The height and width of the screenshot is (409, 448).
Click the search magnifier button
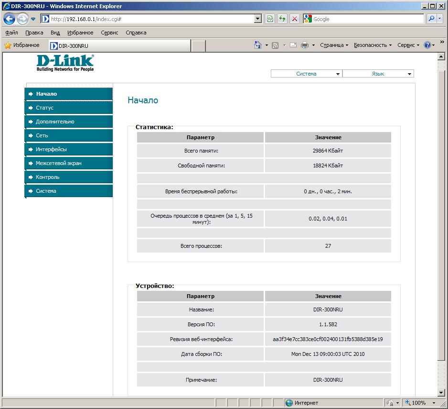431,19
